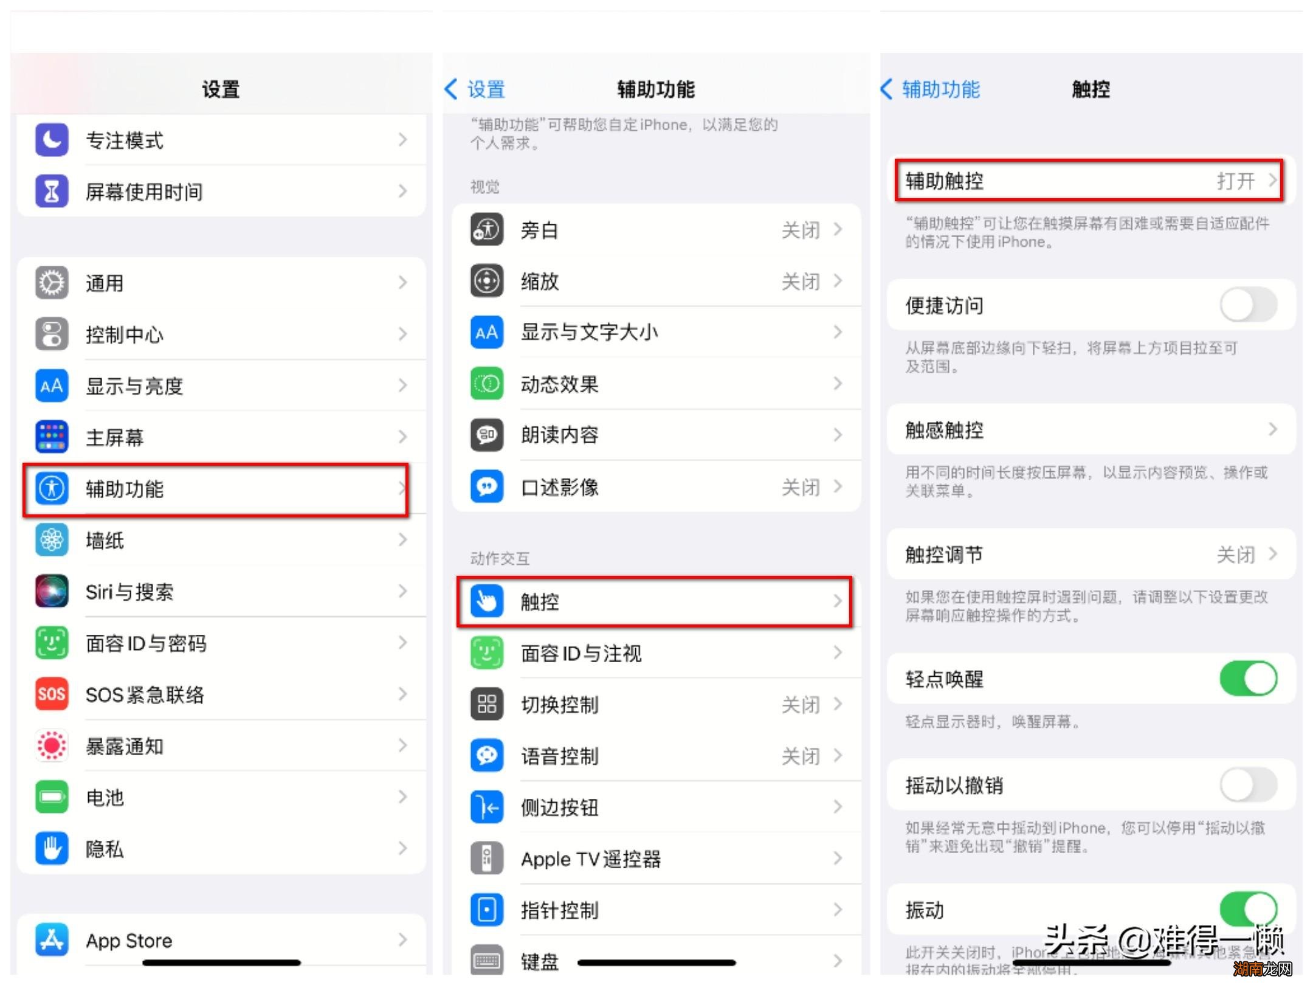The width and height of the screenshot is (1313, 985).
Task: Open 切换控制 via its icon
Action: point(486,705)
